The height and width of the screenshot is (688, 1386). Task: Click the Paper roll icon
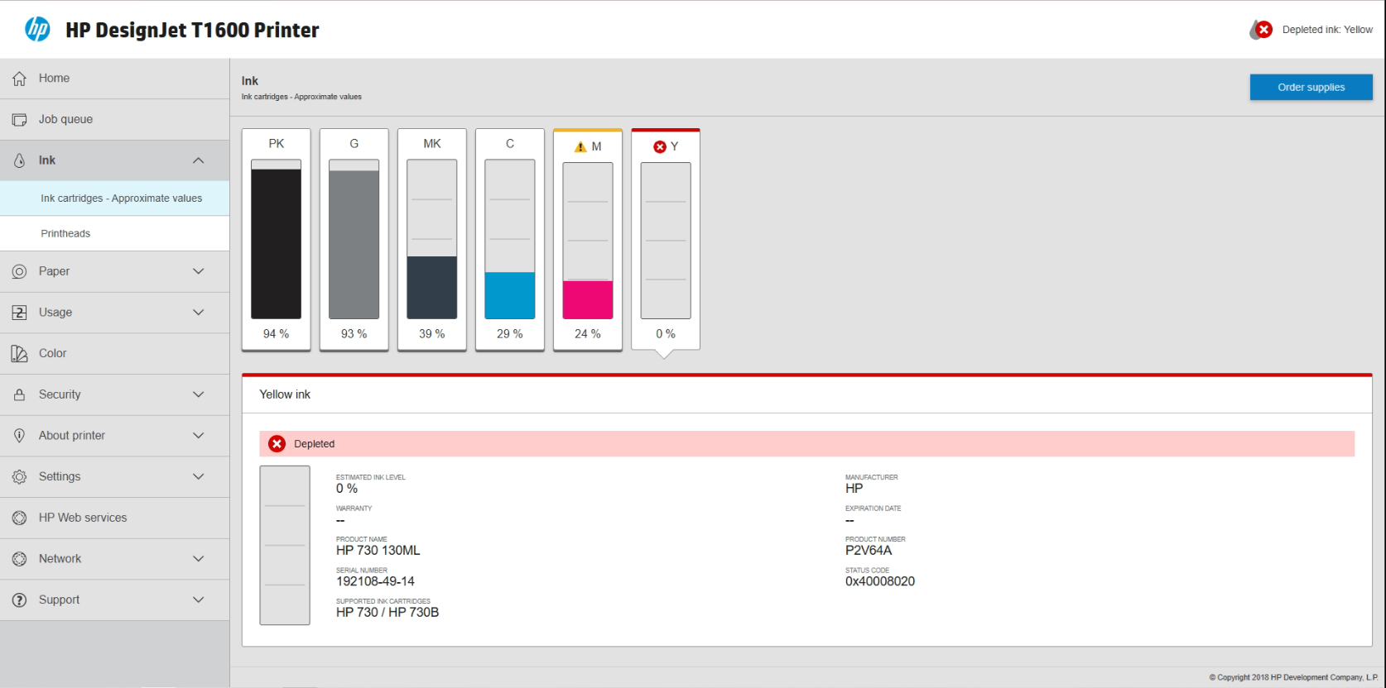click(19, 271)
